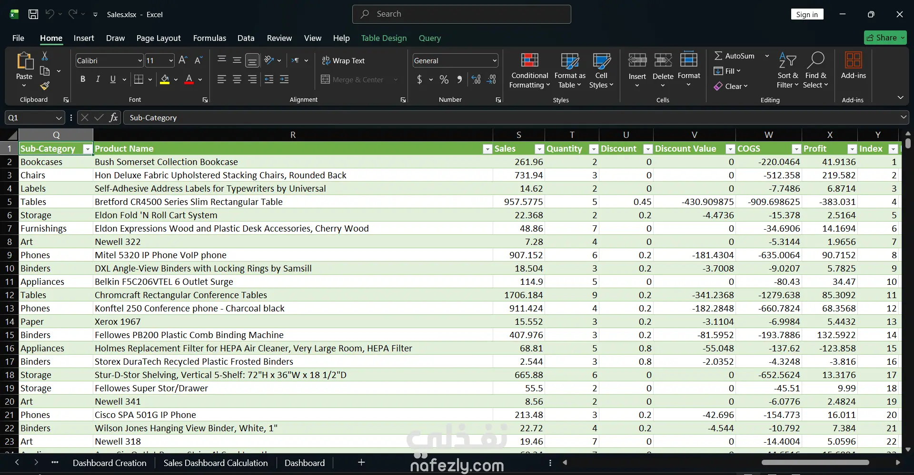Click the Percent Style icon
The image size is (914, 475).
pos(444,80)
